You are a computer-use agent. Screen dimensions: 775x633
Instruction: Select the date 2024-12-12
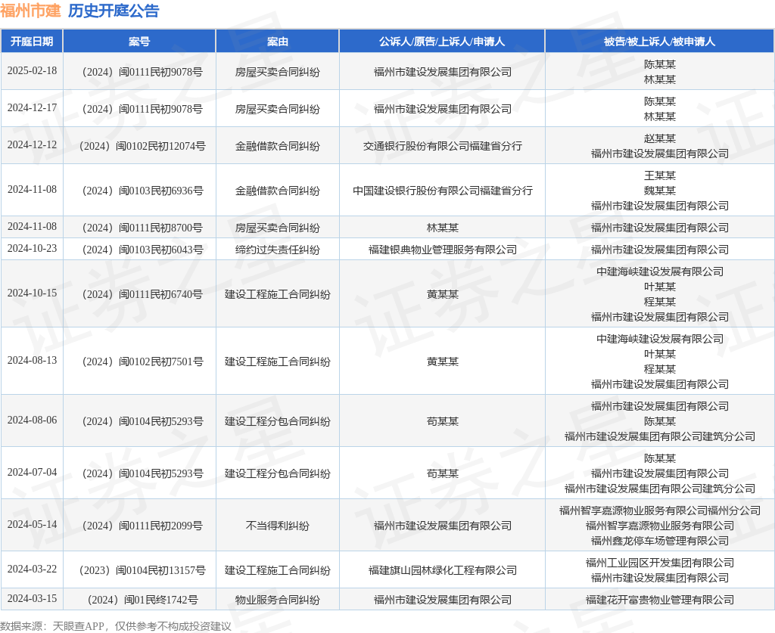[x=32, y=144]
